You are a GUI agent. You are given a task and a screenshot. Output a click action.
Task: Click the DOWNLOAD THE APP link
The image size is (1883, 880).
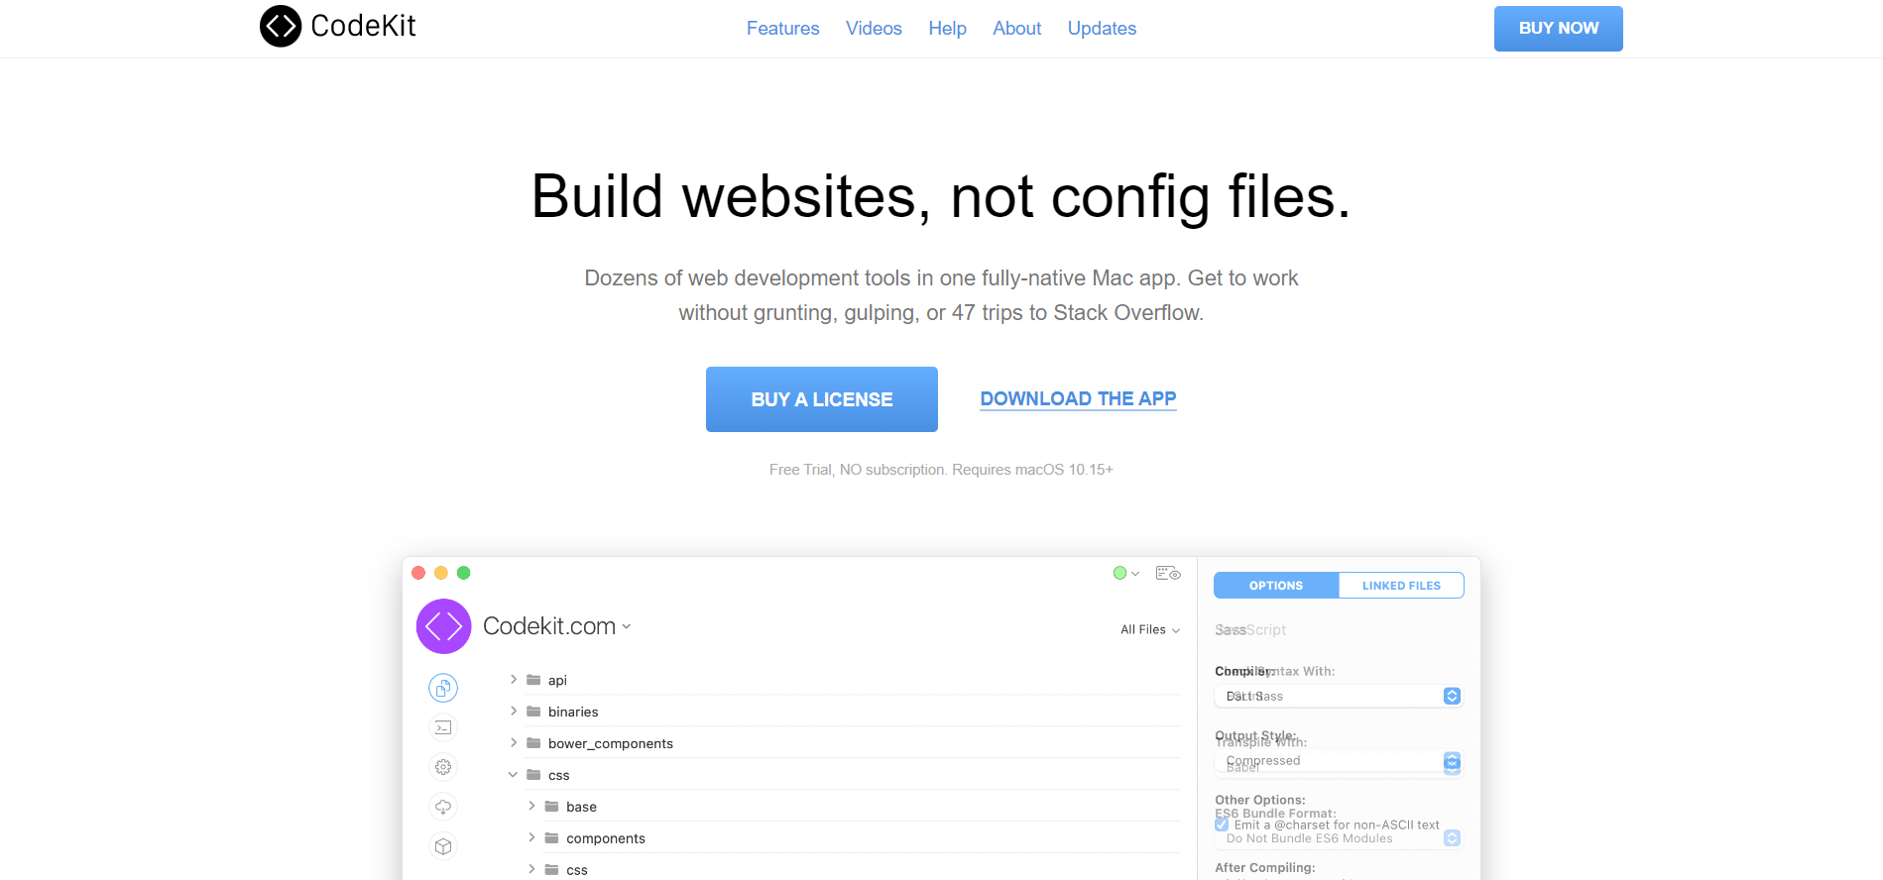pyautogui.click(x=1078, y=398)
